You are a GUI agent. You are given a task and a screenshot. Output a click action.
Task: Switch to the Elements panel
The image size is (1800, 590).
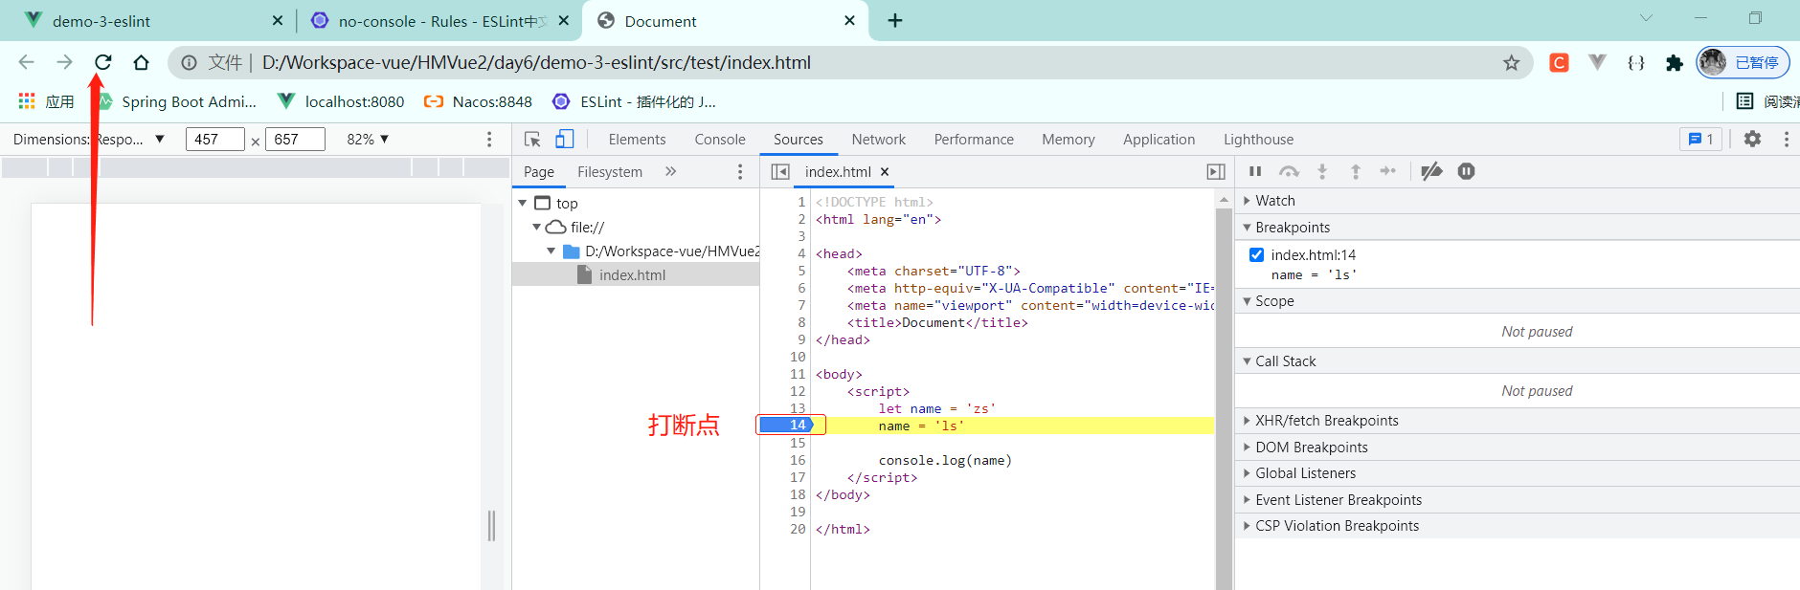(x=637, y=140)
